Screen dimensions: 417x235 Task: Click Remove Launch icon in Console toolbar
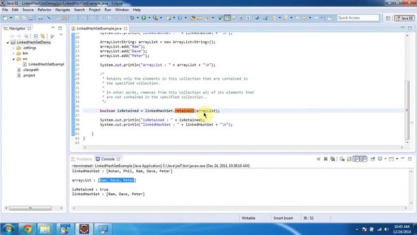tap(326, 159)
